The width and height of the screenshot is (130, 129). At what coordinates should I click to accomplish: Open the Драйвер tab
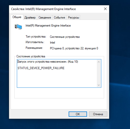30,18
